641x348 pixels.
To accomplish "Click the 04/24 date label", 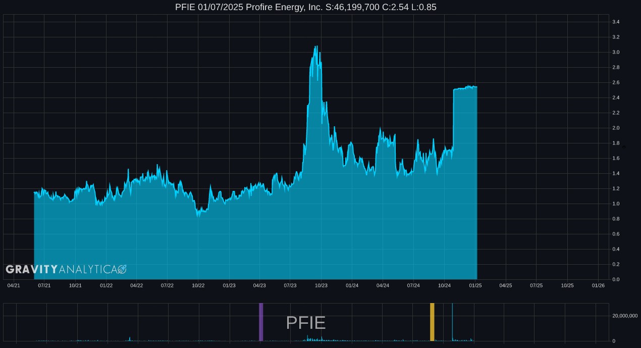I will (x=383, y=285).
